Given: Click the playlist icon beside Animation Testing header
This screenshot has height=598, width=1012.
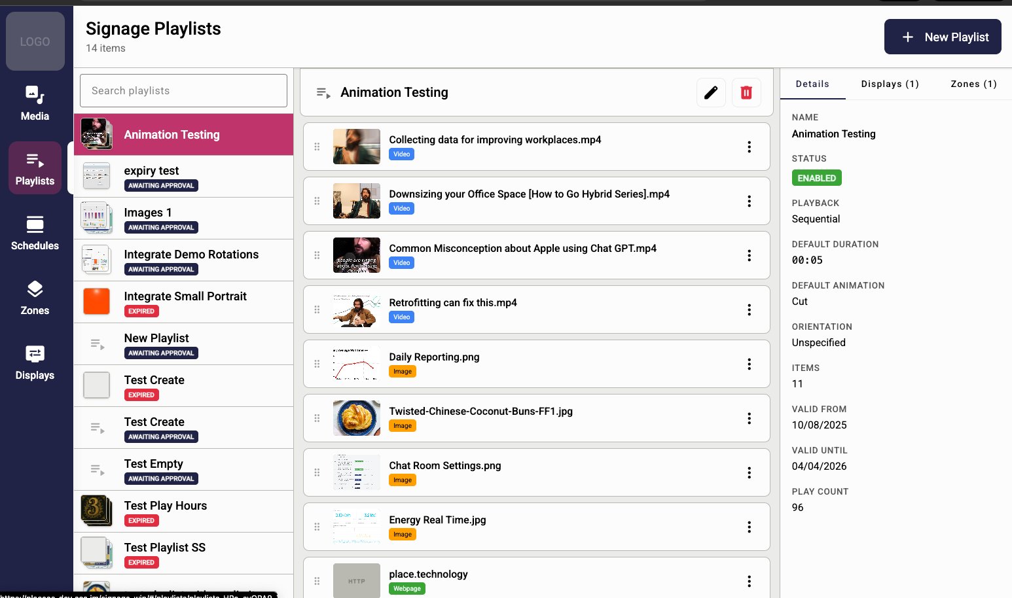Looking at the screenshot, I should (x=321, y=92).
